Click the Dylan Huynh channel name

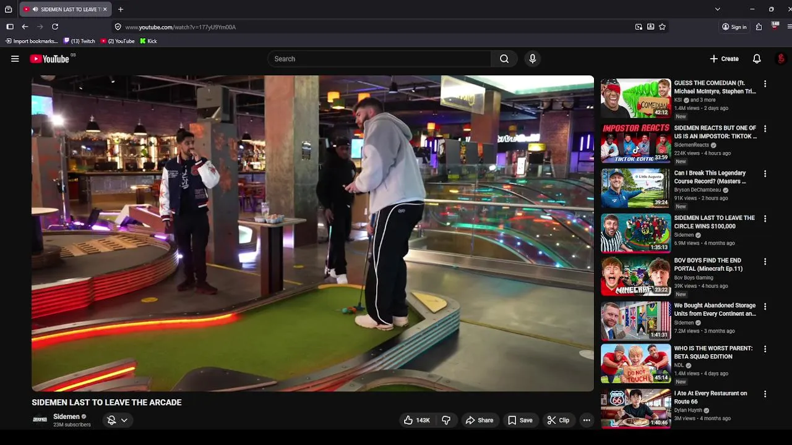pyautogui.click(x=689, y=410)
